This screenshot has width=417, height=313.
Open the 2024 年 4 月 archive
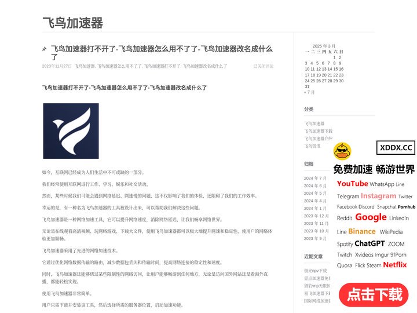coord(315,201)
